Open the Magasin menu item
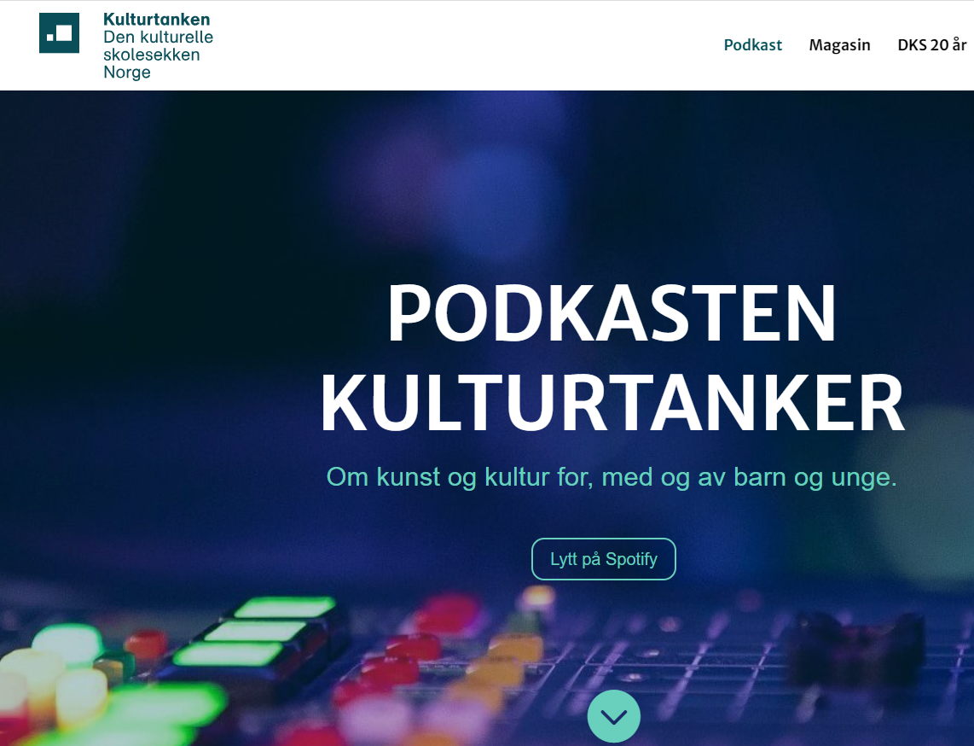The width and height of the screenshot is (974, 746). pyautogui.click(x=839, y=44)
